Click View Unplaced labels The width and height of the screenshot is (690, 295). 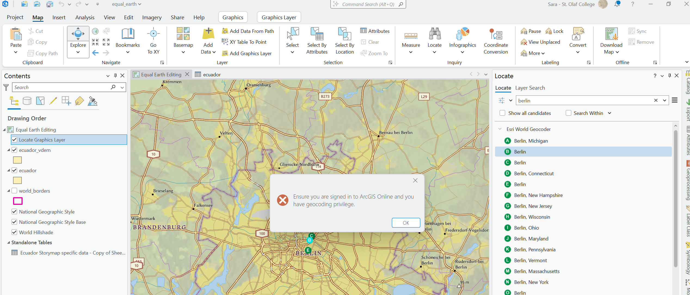point(540,42)
